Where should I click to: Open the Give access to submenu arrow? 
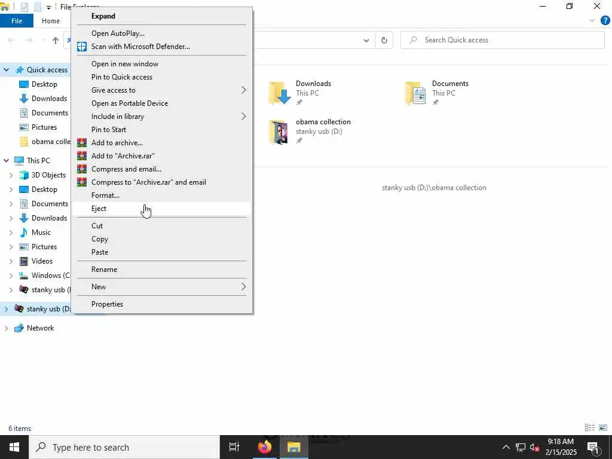click(244, 90)
